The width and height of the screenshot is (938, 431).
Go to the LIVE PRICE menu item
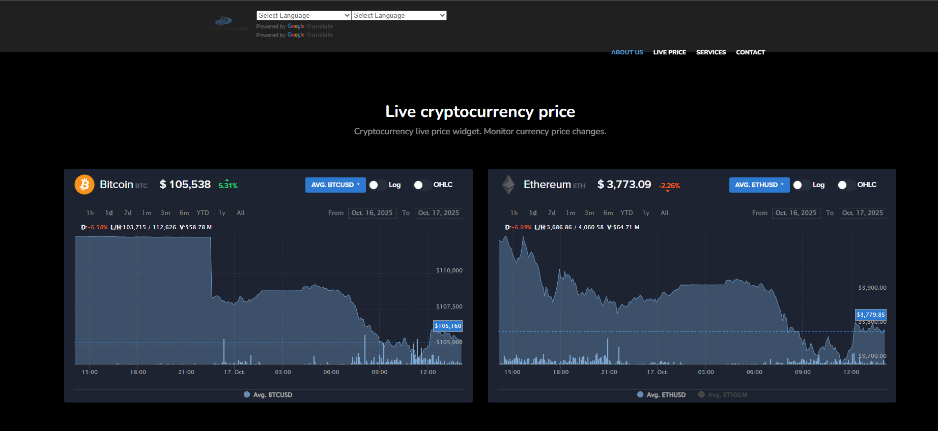pyautogui.click(x=669, y=52)
